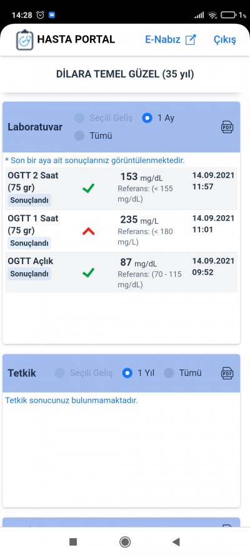Download Tetkik results as PDF
The image size is (250, 557).
pos(227,373)
